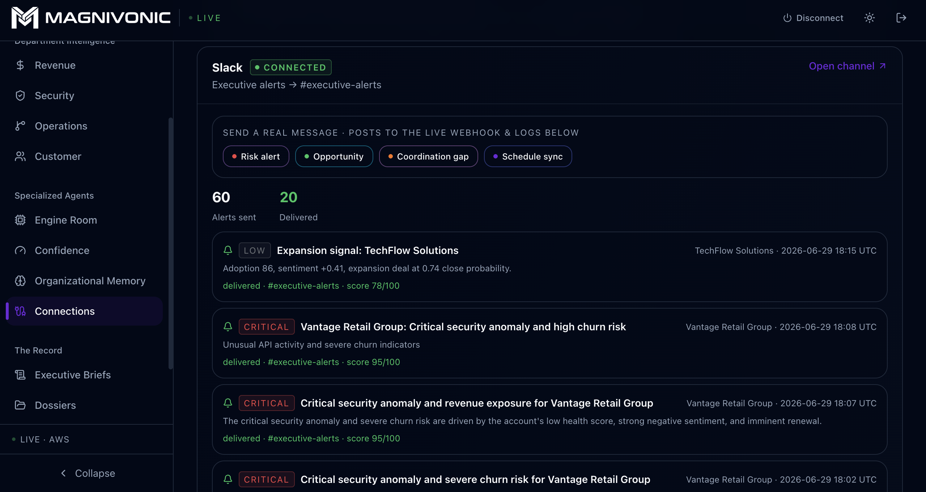Viewport: 926px width, 492px height.
Task: Click the Magnivonic logo icon
Action: [x=25, y=18]
